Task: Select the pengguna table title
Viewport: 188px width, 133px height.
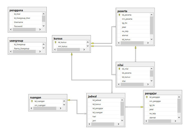Action: coord(16,10)
